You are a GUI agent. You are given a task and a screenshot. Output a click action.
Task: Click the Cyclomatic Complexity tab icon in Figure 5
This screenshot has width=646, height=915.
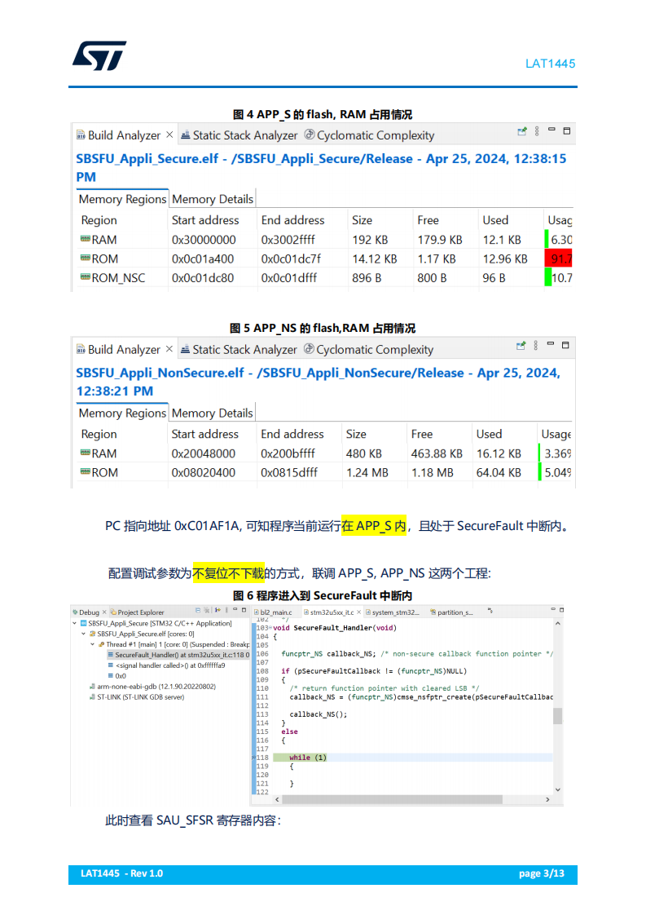(x=309, y=350)
